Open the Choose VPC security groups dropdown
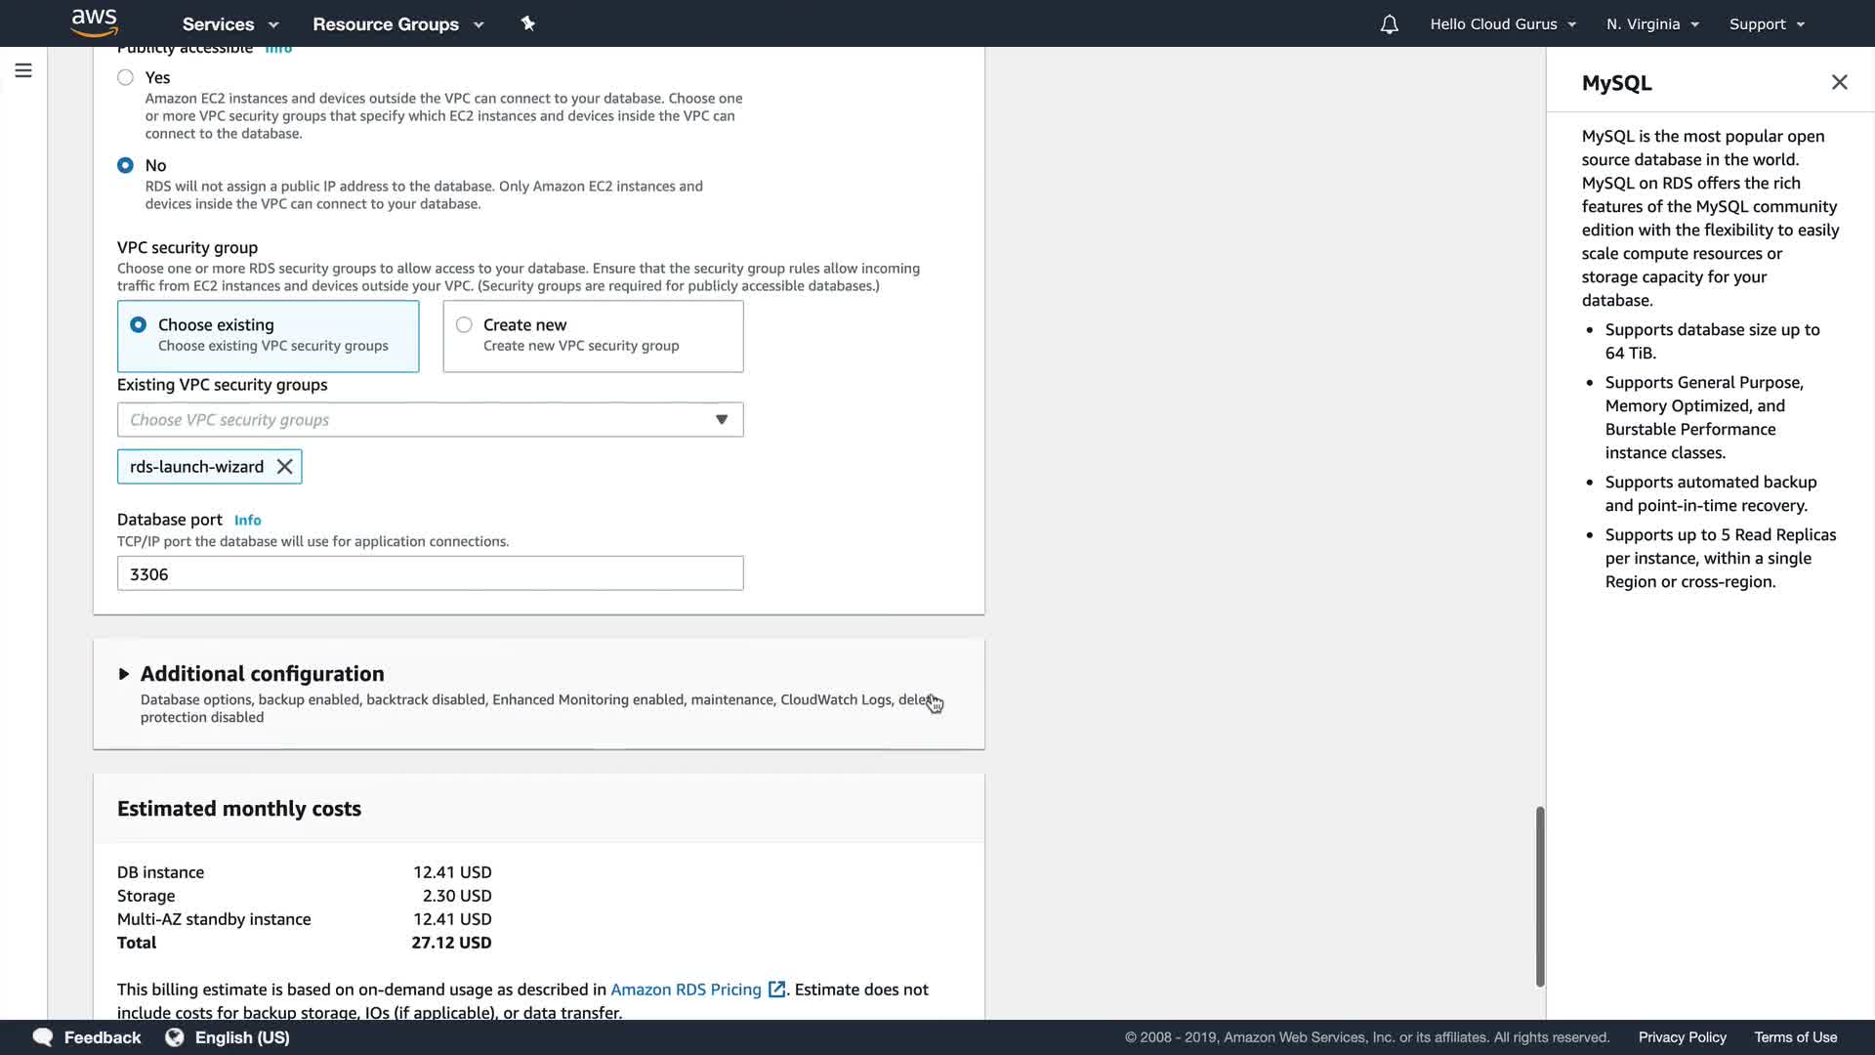Viewport: 1875px width, 1055px height. coord(430,420)
